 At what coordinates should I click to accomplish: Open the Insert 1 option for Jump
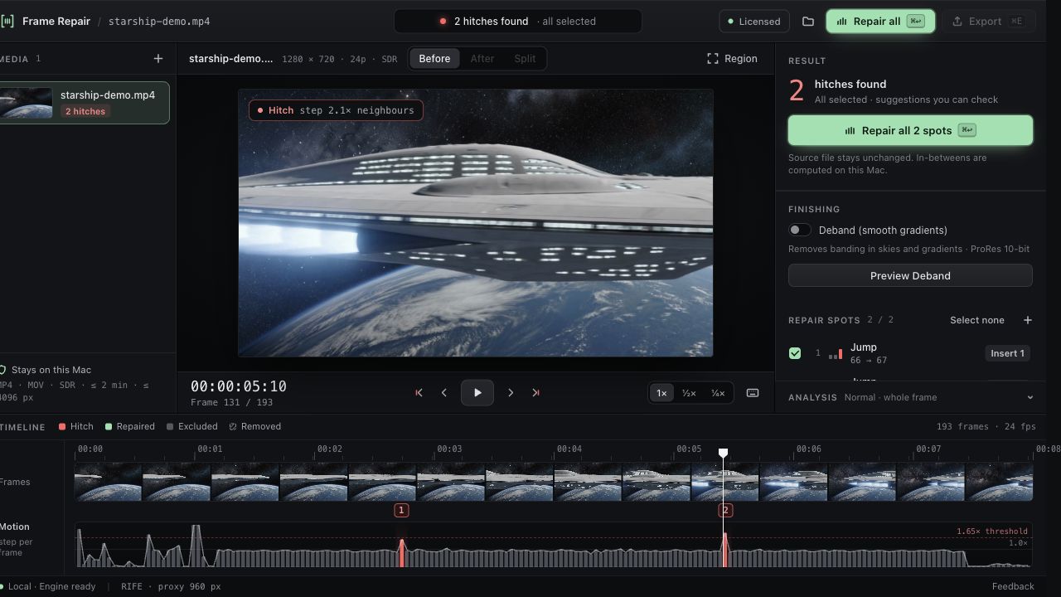click(1007, 354)
